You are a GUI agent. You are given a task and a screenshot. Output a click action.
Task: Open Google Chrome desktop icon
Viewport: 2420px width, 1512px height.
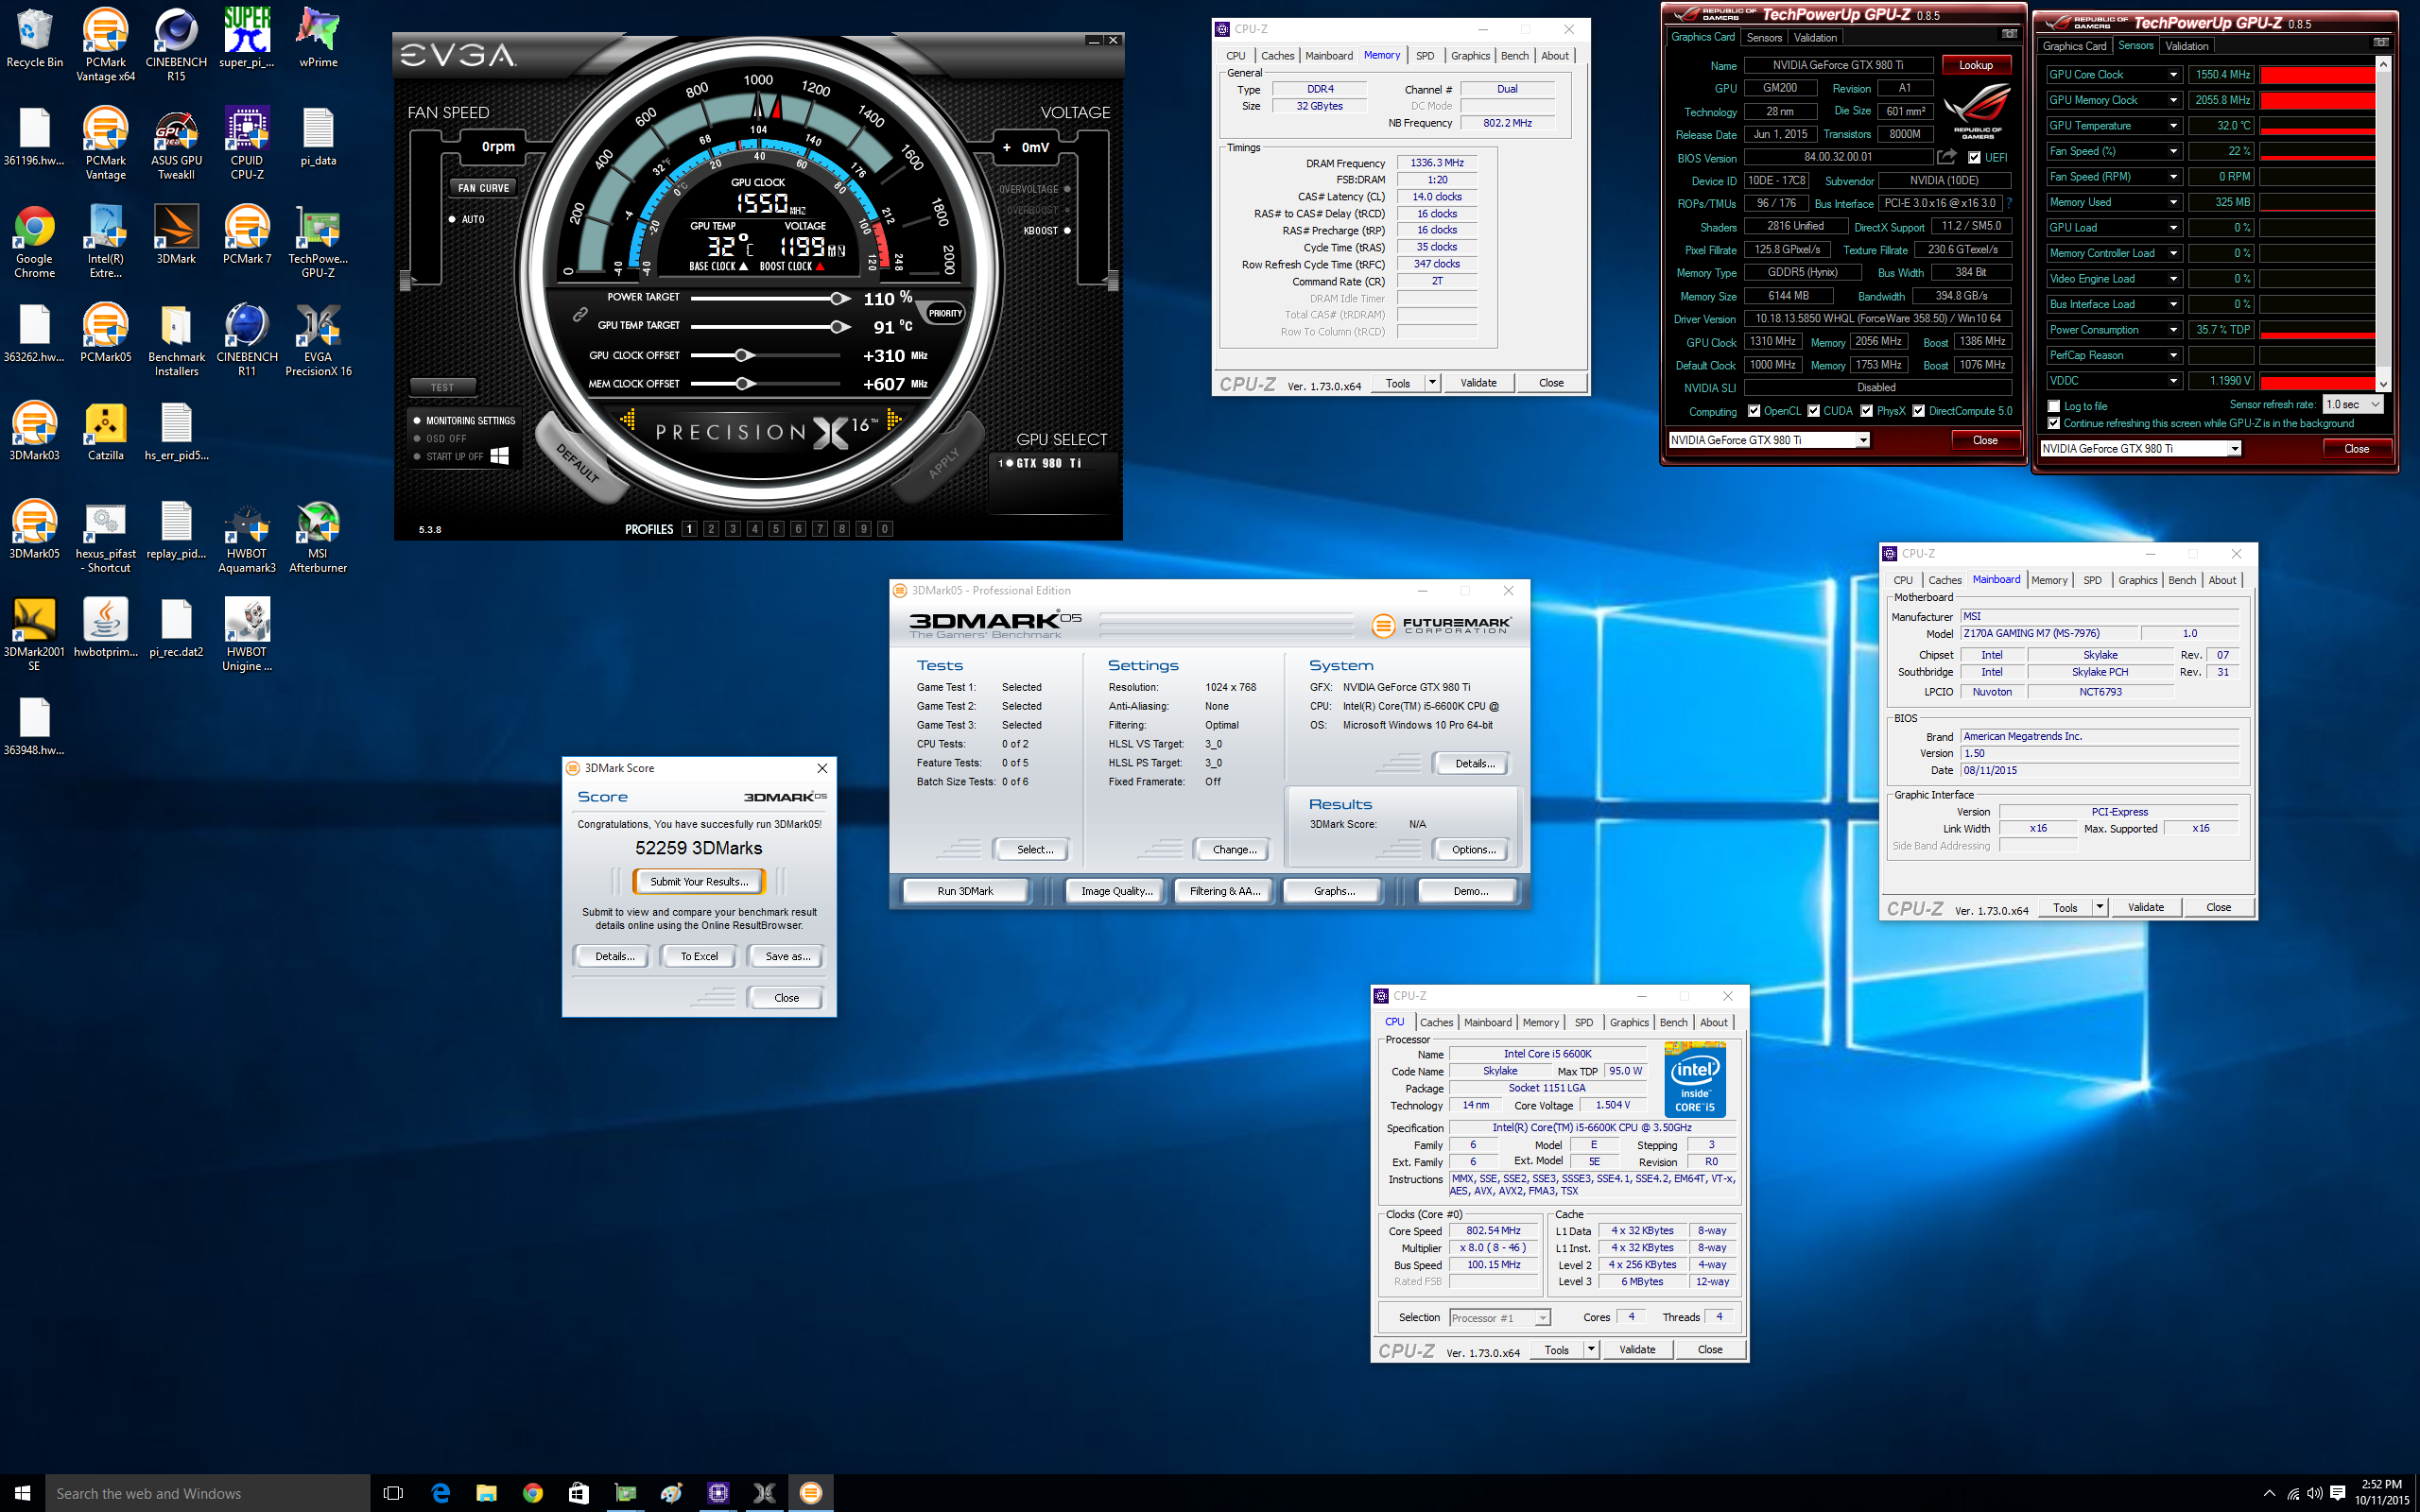coord(34,241)
